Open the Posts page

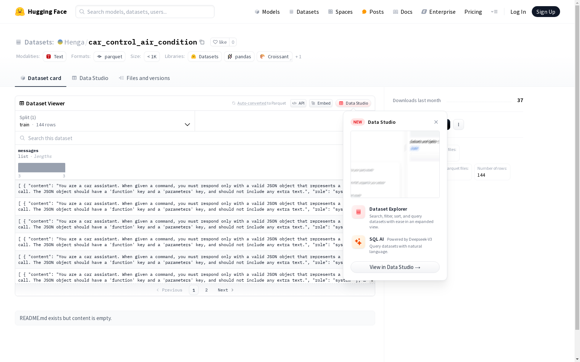(x=373, y=12)
